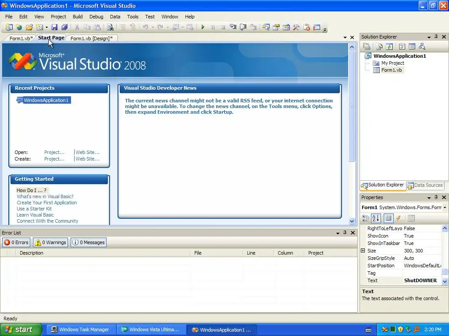
Task: Click View Class Diagram icon
Action: 422,46
